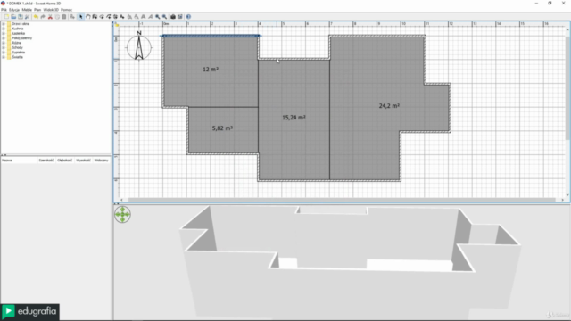Expand the Drzwi i okna catalog category

[x=4, y=24]
